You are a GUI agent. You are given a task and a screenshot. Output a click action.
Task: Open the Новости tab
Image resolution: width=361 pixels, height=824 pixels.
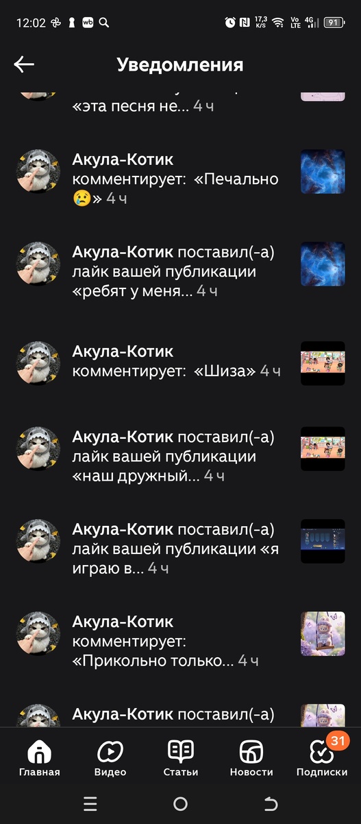pyautogui.click(x=251, y=759)
